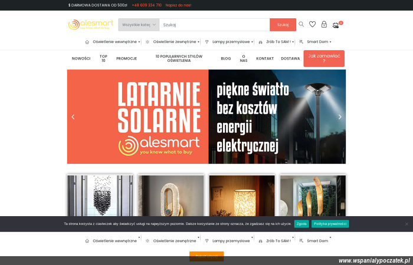Open rattan floor lamps thumbnail
The image size is (413, 265).
tap(313, 196)
